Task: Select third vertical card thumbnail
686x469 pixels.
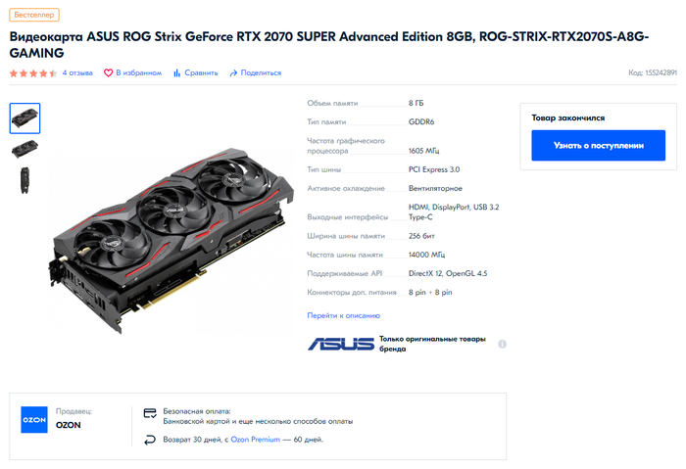Action: click(24, 180)
